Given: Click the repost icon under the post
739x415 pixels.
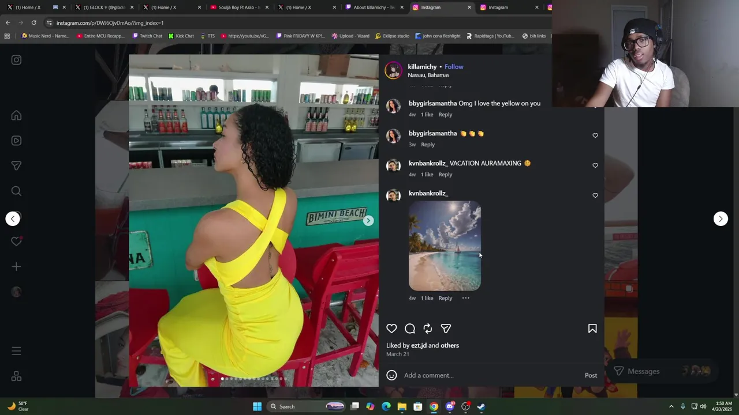Looking at the screenshot, I should tap(428, 329).
